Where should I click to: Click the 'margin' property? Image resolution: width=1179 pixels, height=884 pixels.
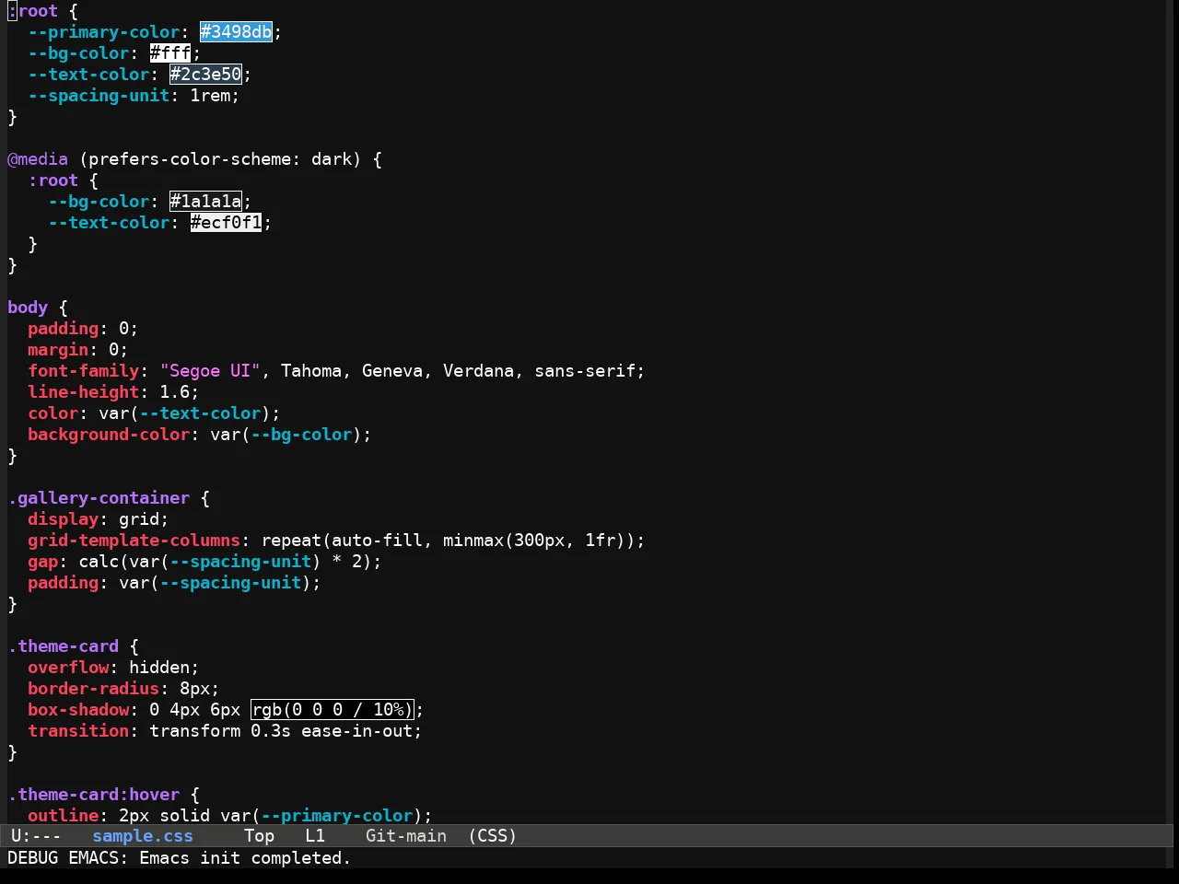58,350
